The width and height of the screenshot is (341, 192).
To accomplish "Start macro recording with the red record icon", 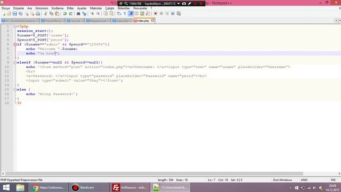I will (156, 14).
